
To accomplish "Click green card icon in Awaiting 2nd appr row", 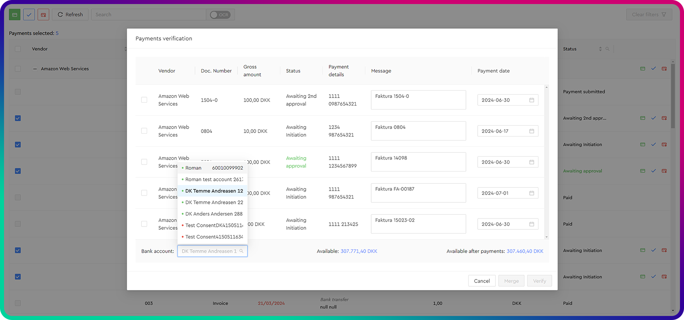I will [x=642, y=118].
